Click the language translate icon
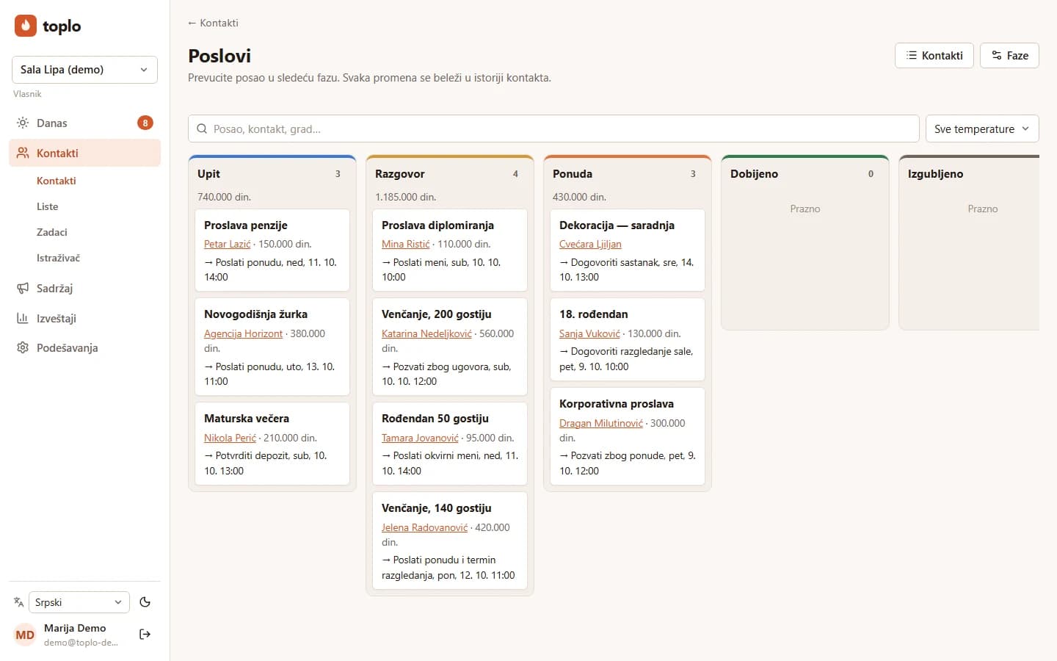1057x661 pixels. point(19,602)
